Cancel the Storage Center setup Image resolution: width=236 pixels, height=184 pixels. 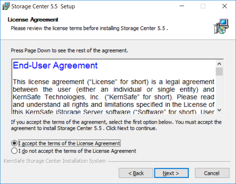tap(212, 173)
